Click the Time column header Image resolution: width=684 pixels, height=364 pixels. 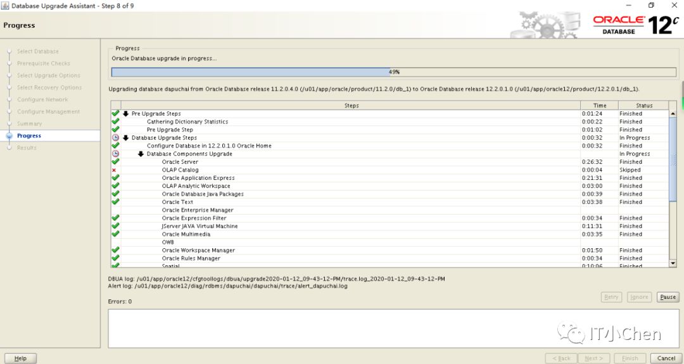(x=599, y=106)
